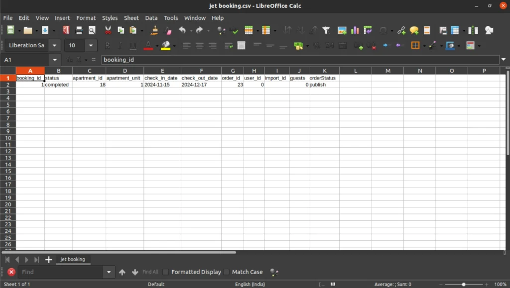The height and width of the screenshot is (288, 510).
Task: Expand the font name dropdown
Action: 55,46
